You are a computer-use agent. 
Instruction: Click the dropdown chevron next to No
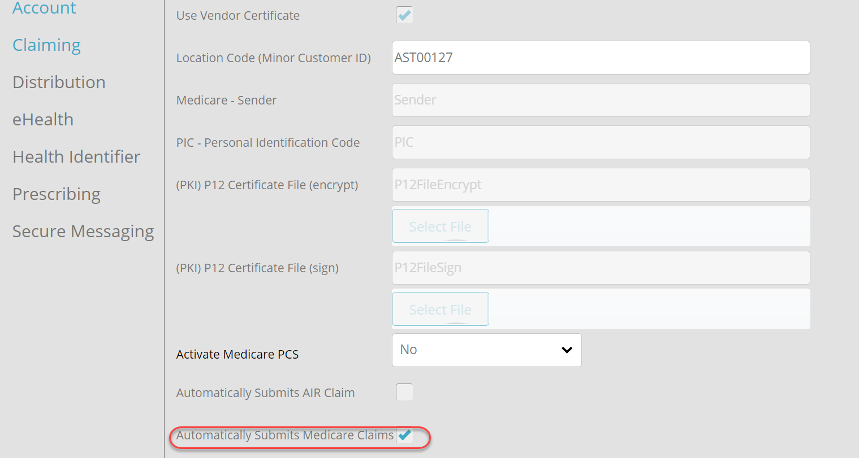pyautogui.click(x=567, y=350)
